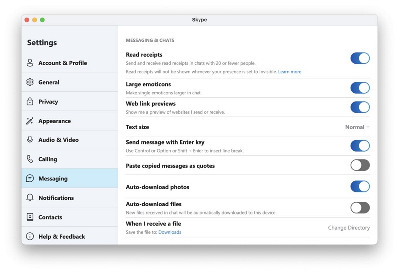Screen dimensions: 399x273
Task: Click the Calling phone handset icon
Action: click(30, 159)
